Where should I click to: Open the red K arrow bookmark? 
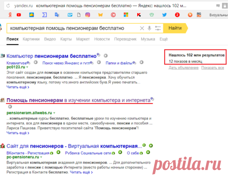[139, 15]
